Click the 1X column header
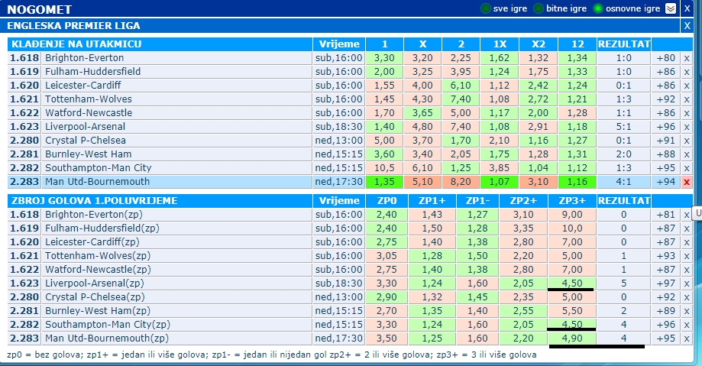 499,44
